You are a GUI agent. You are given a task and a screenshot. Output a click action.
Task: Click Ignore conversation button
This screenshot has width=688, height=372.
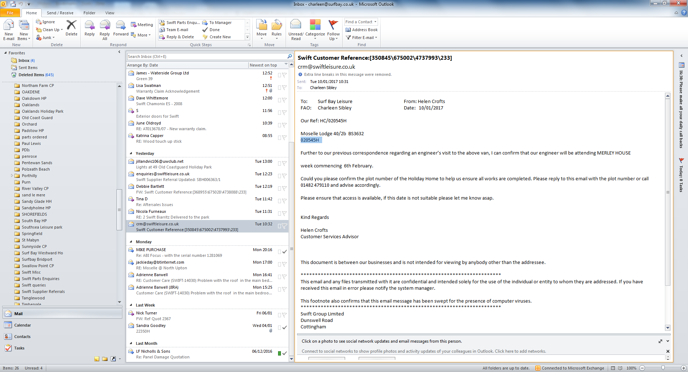(x=46, y=22)
